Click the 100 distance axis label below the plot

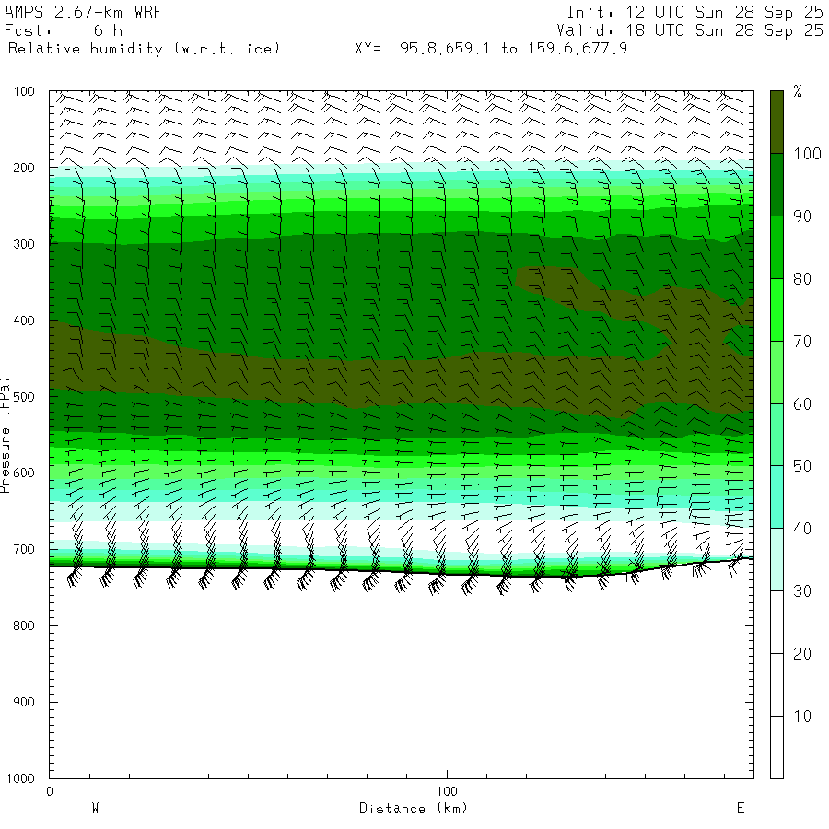447,791
